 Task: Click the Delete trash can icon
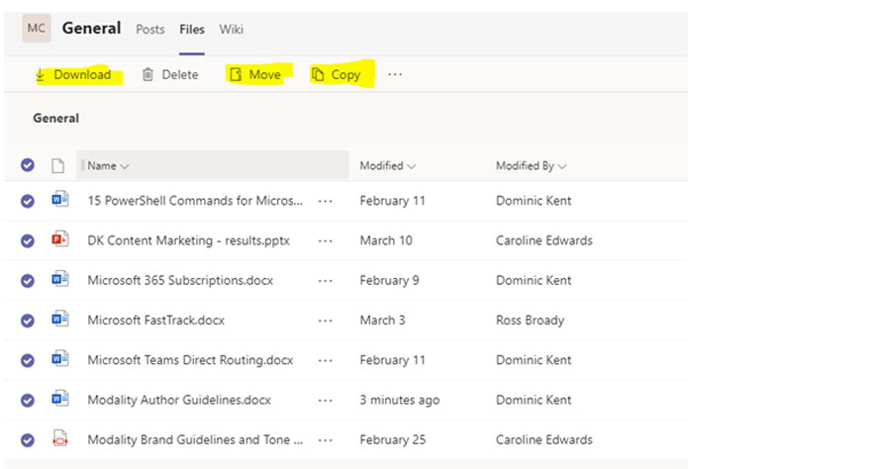tap(147, 74)
